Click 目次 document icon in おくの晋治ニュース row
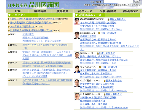Screen dimensions: 149x110 click(x=105, y=94)
